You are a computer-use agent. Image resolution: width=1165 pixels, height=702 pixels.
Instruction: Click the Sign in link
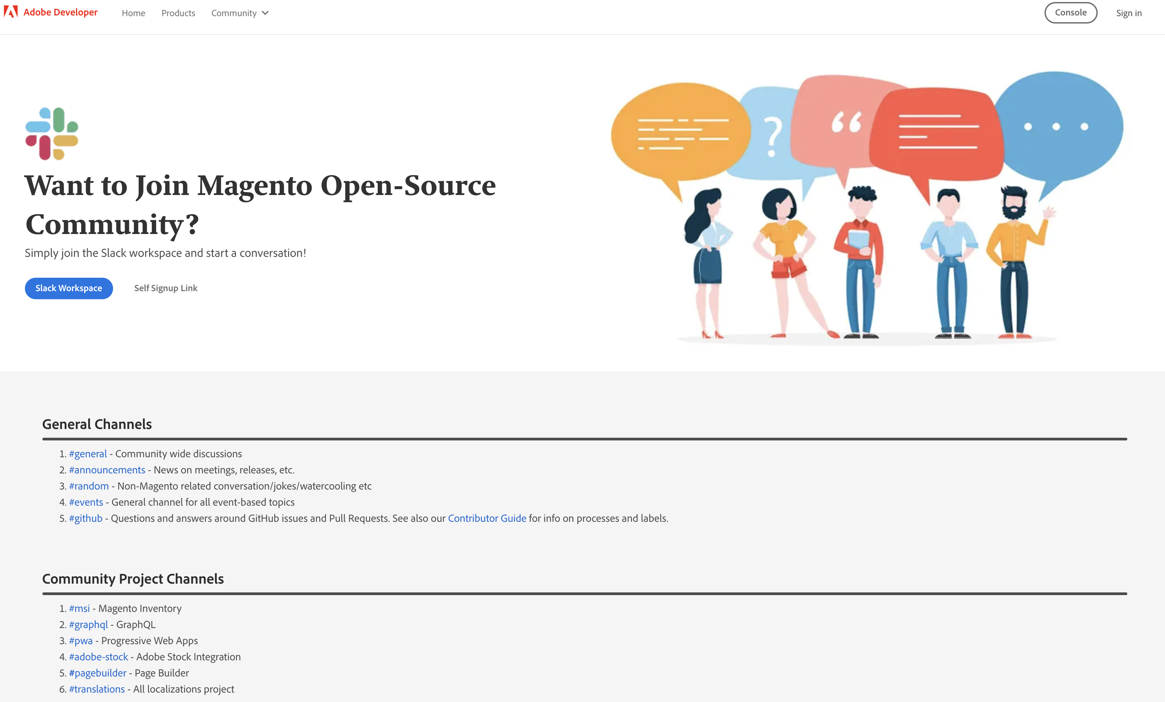(1129, 13)
